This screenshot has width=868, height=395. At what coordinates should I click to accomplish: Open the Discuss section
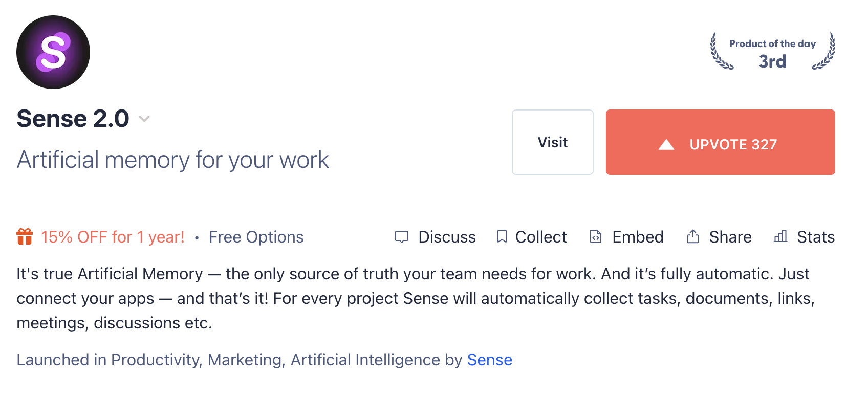pyautogui.click(x=447, y=237)
